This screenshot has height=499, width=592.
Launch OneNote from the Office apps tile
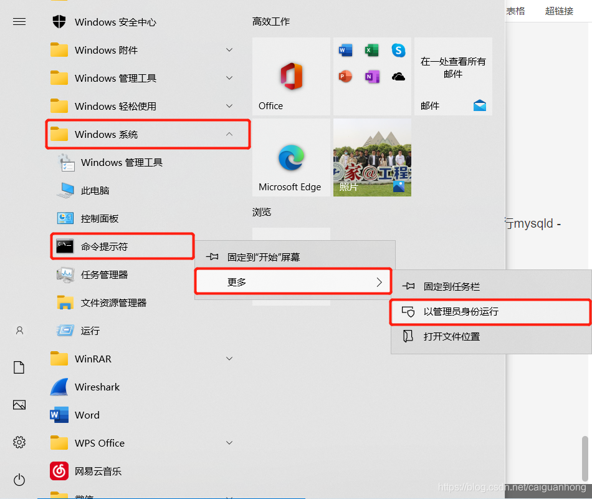pyautogui.click(x=372, y=77)
